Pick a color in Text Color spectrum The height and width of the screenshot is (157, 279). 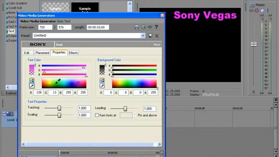tap(64, 83)
